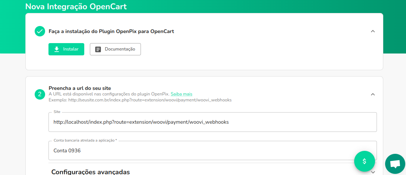
Task: Click the Configurações avançadas heading text
Action: 91,172
